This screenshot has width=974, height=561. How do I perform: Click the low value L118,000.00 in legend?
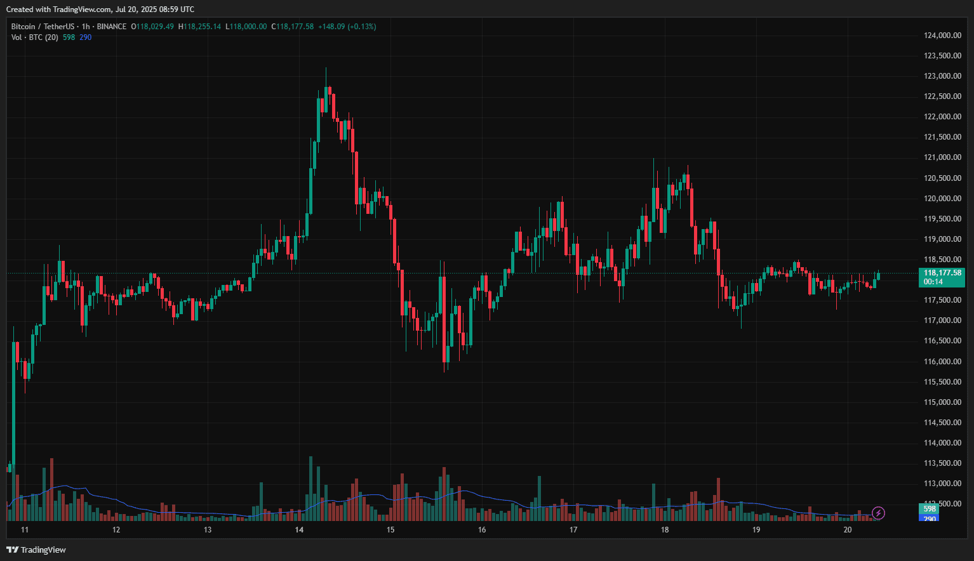[x=246, y=27]
